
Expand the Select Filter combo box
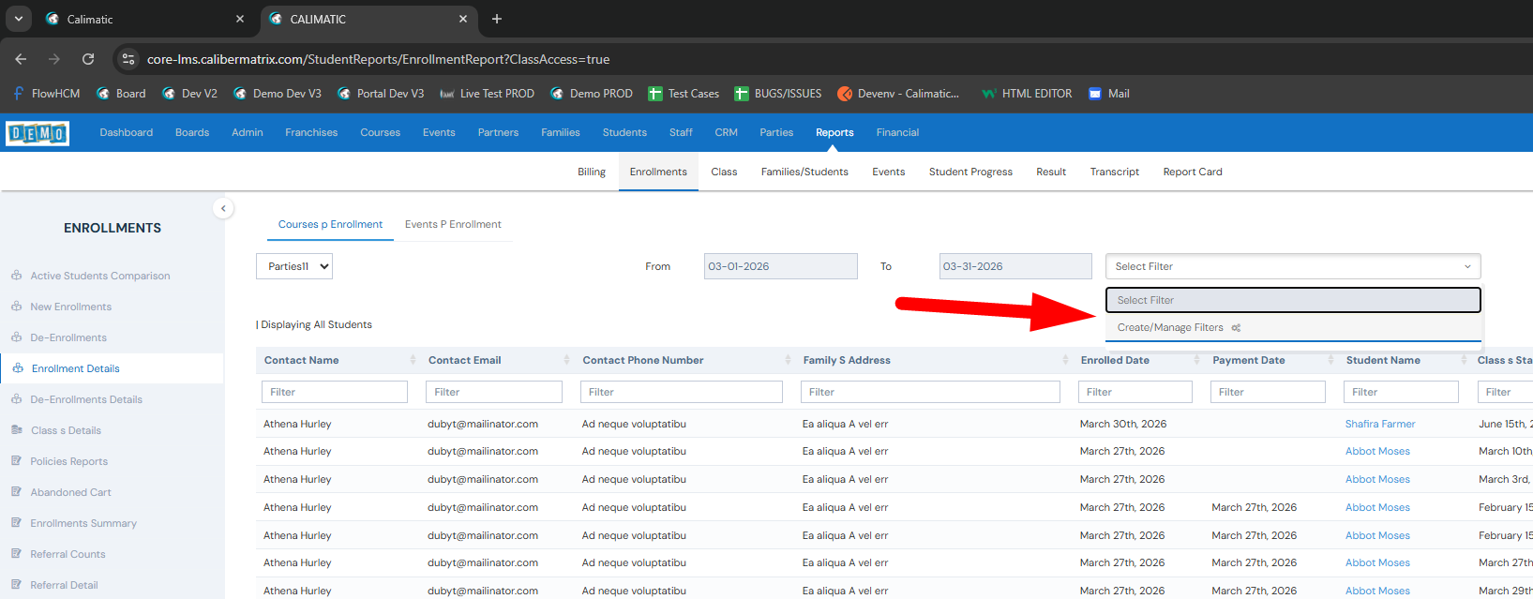[1293, 266]
